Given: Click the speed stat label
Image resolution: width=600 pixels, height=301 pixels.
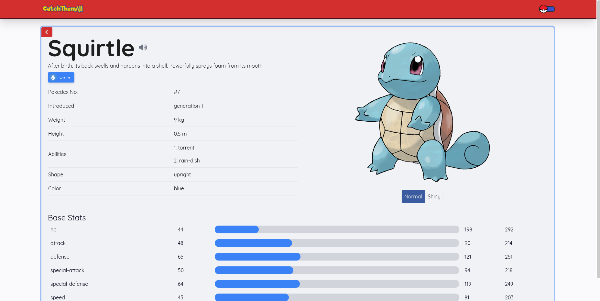Looking at the screenshot, I should point(58,297).
